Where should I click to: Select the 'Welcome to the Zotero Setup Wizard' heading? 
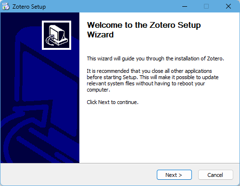click(144, 30)
